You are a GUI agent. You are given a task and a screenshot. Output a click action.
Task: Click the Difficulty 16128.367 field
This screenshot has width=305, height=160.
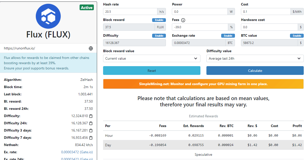(134, 43)
